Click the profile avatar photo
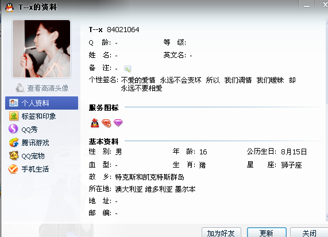The height and width of the screenshot is (237, 328). coord(41,49)
